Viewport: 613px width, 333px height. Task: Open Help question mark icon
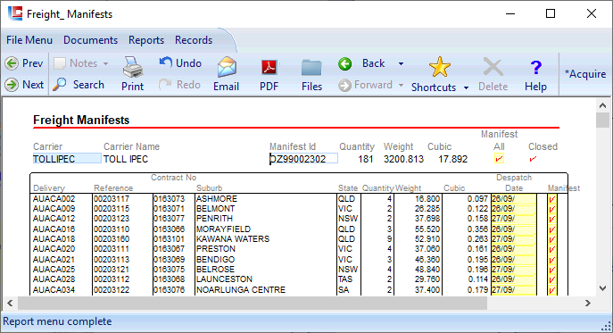click(x=536, y=68)
